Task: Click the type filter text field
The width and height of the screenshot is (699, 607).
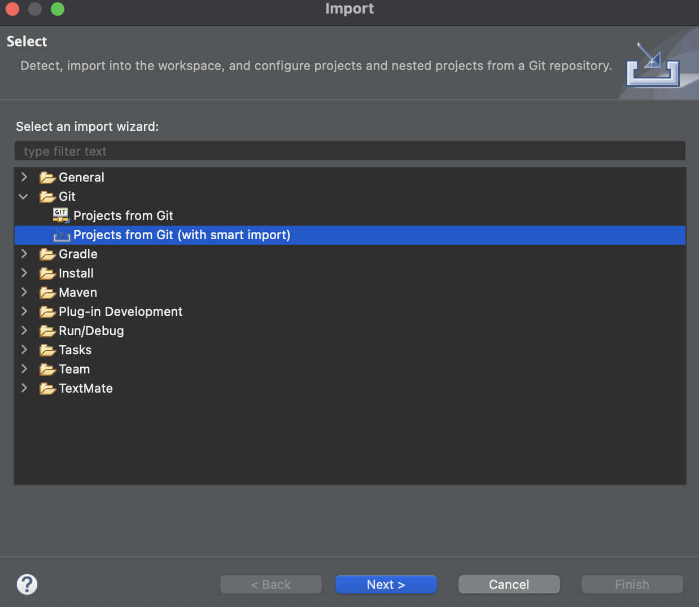Action: 350,151
